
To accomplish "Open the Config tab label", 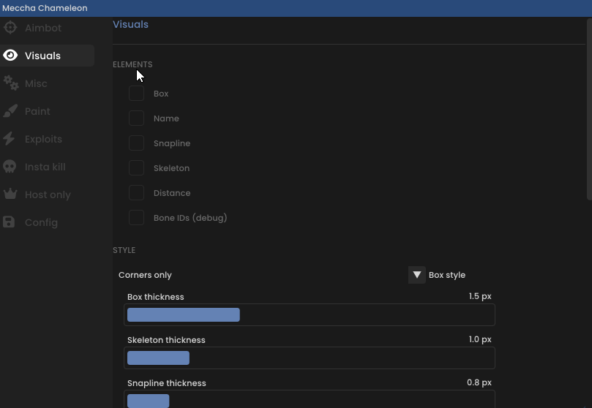I will [41, 222].
